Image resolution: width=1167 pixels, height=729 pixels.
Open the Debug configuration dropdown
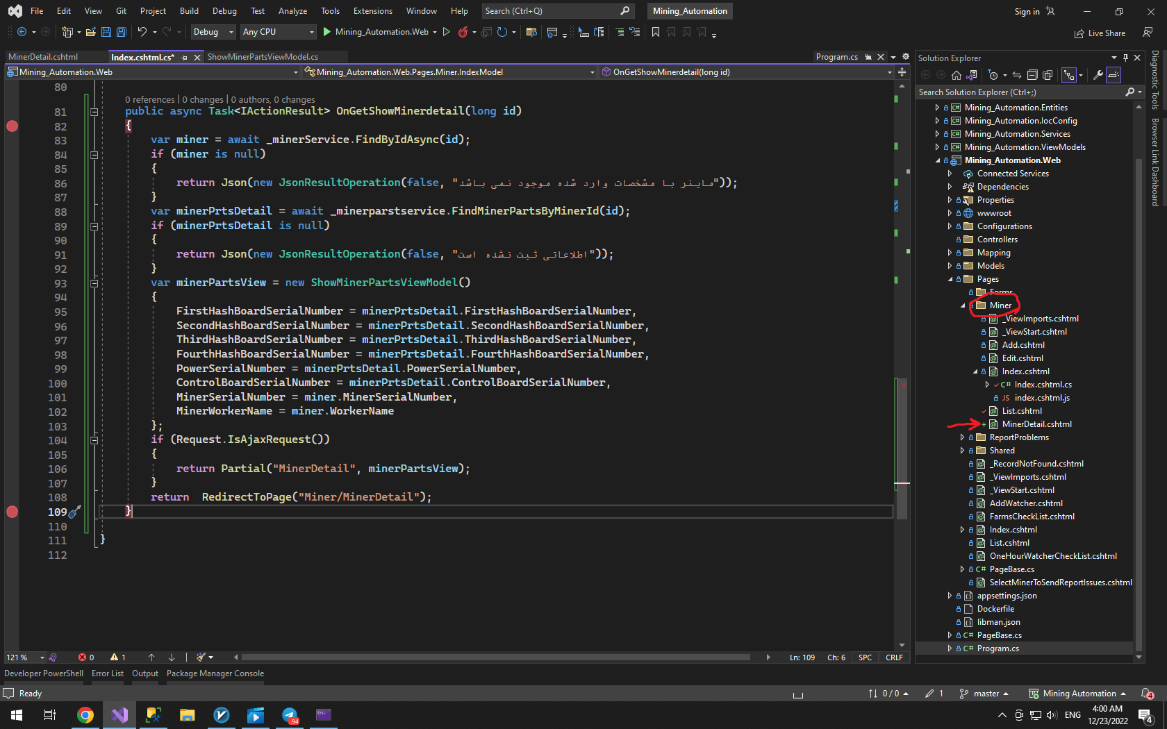pos(213,32)
